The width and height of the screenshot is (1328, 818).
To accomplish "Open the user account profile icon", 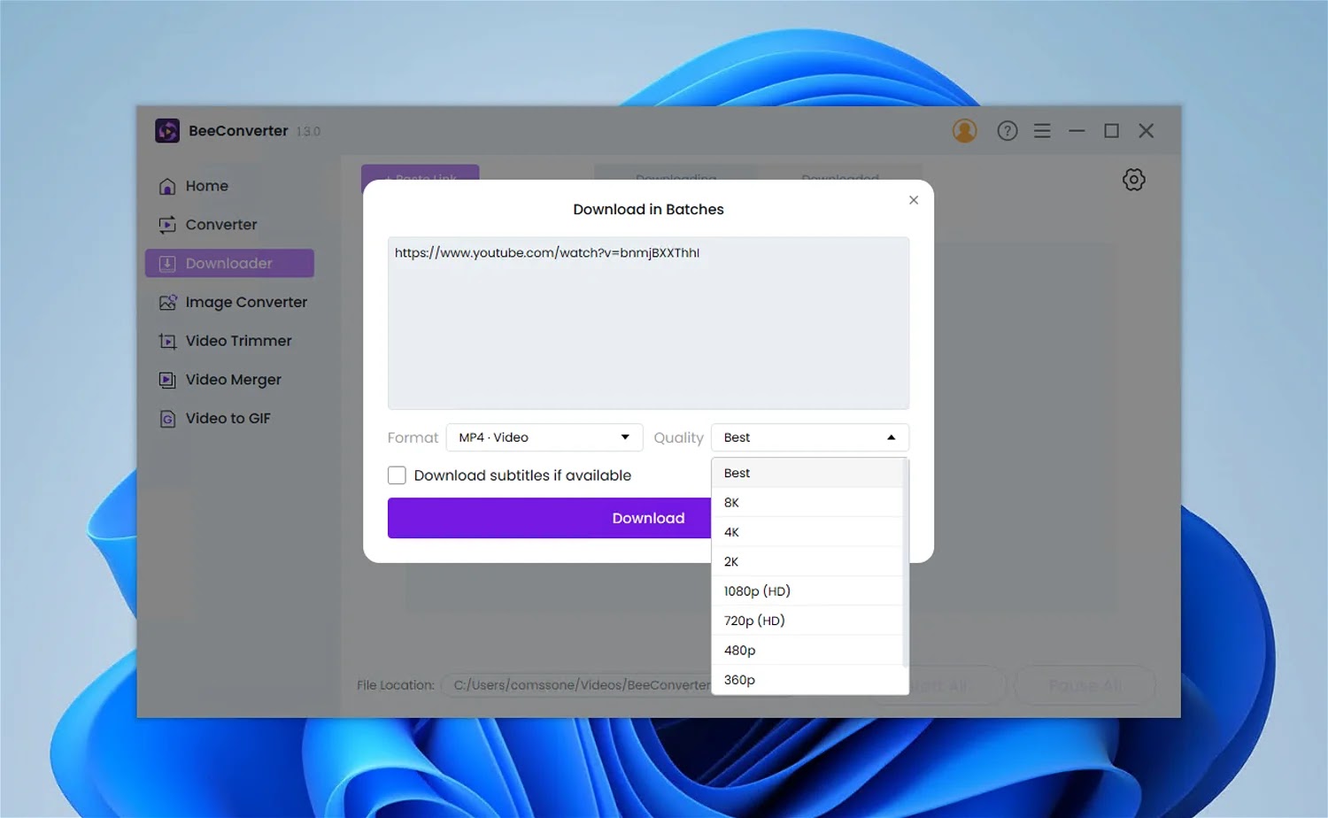I will 964,131.
